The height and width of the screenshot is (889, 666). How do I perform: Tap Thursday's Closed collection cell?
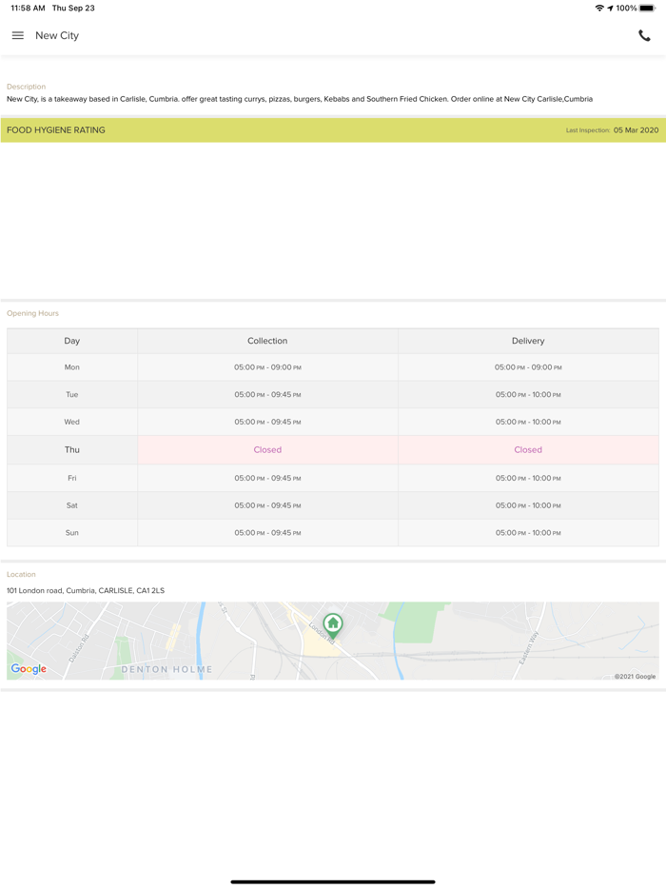click(x=267, y=450)
